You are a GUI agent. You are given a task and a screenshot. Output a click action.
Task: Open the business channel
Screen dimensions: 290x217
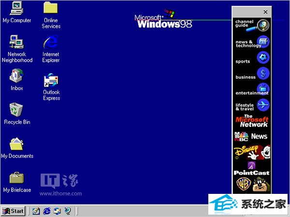(252, 74)
